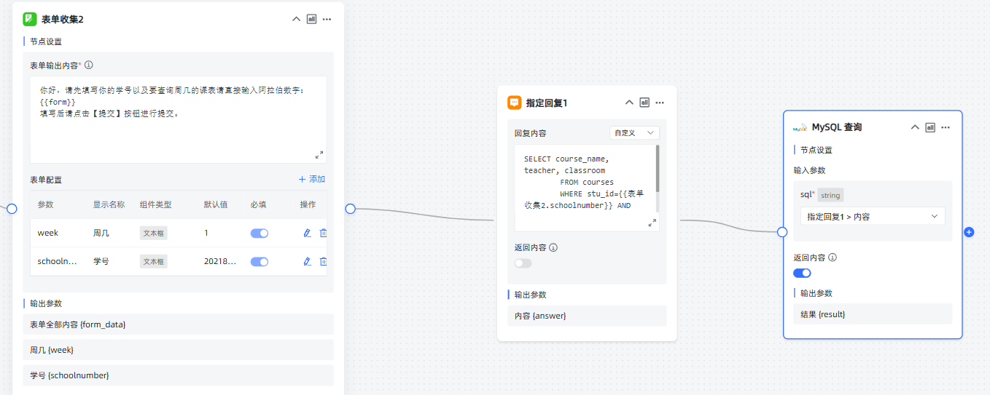The image size is (990, 395).
Task: Click the truncated schoolnumber parameter cell
Action: pyautogui.click(x=57, y=261)
